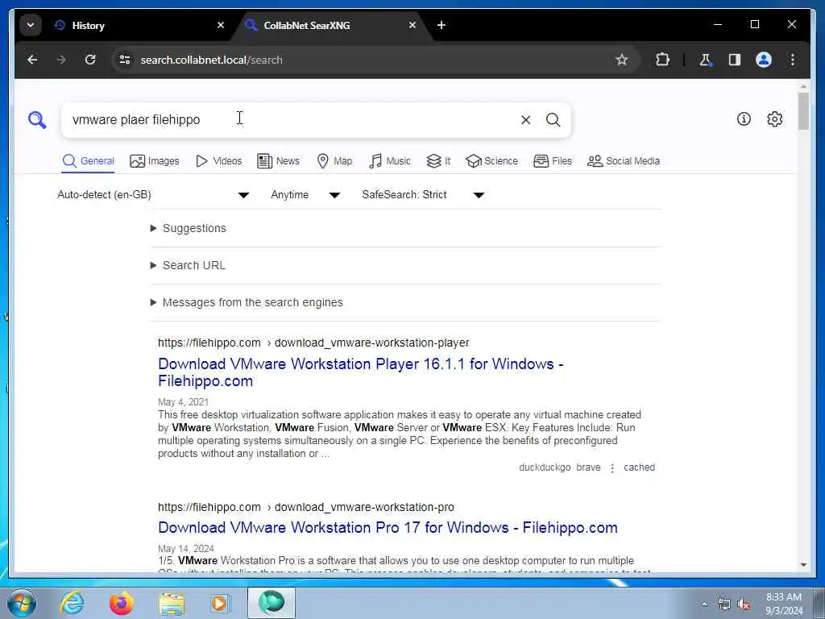Open the profile avatar menu
This screenshot has height=619, width=825.
(764, 60)
